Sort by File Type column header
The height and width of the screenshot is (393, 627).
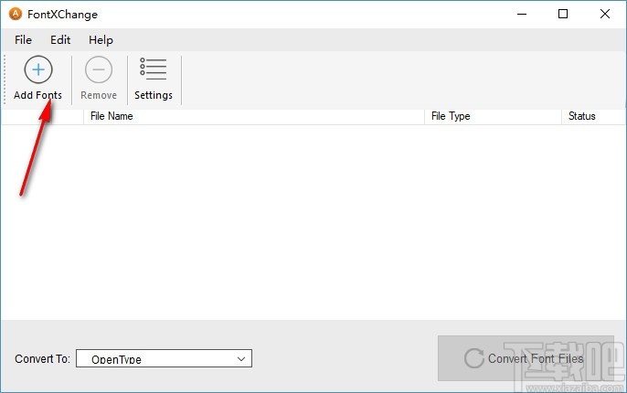[x=493, y=116]
